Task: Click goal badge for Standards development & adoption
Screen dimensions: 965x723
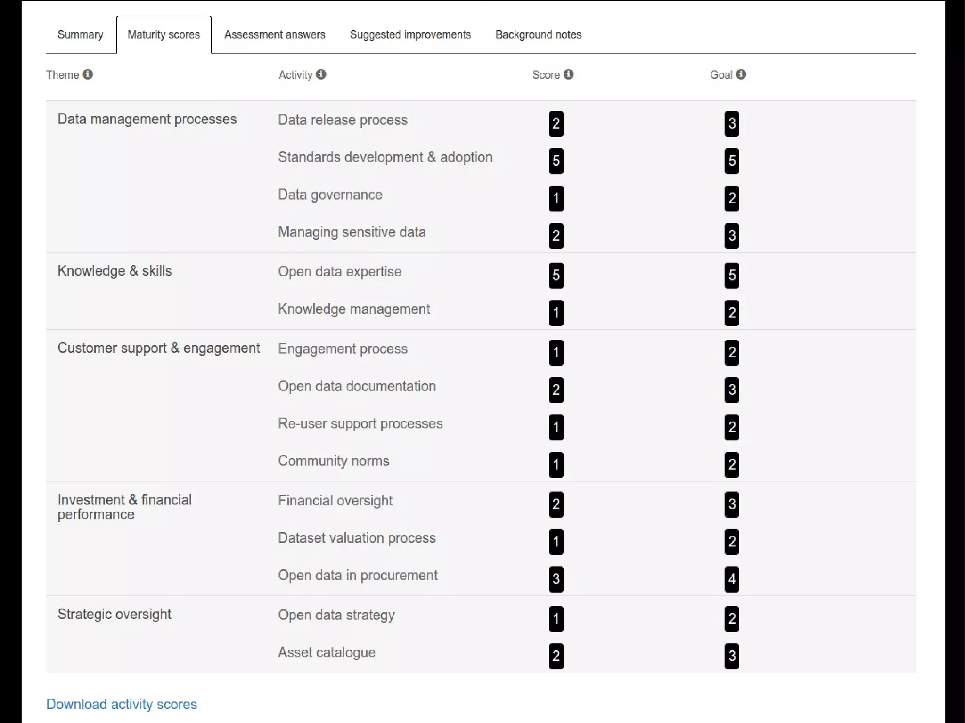Action: click(732, 161)
